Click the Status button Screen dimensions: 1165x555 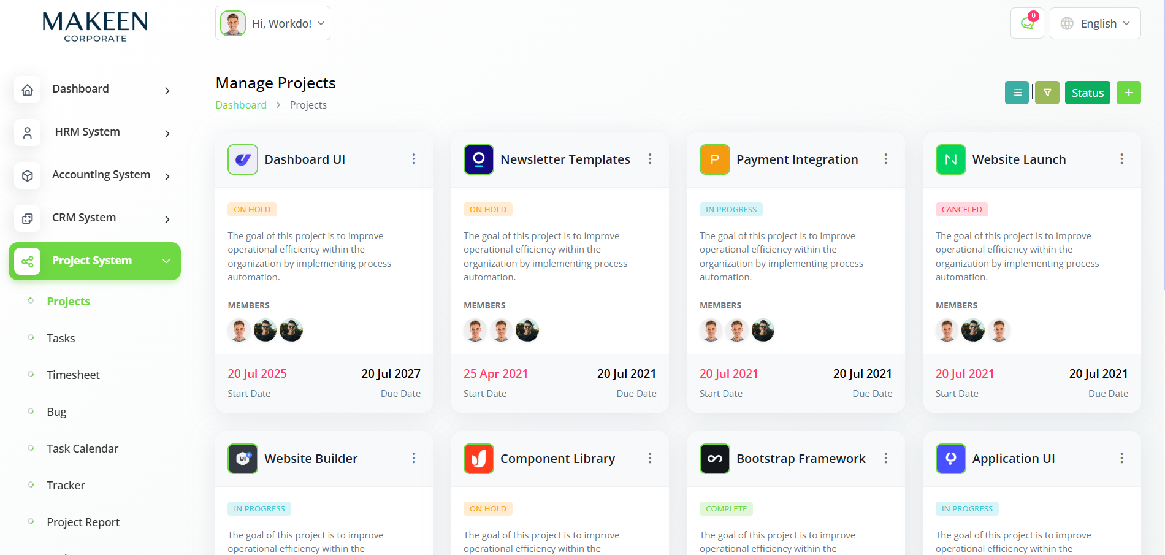click(1087, 93)
